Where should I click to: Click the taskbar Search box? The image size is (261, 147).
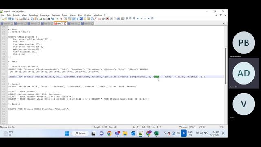(80, 134)
